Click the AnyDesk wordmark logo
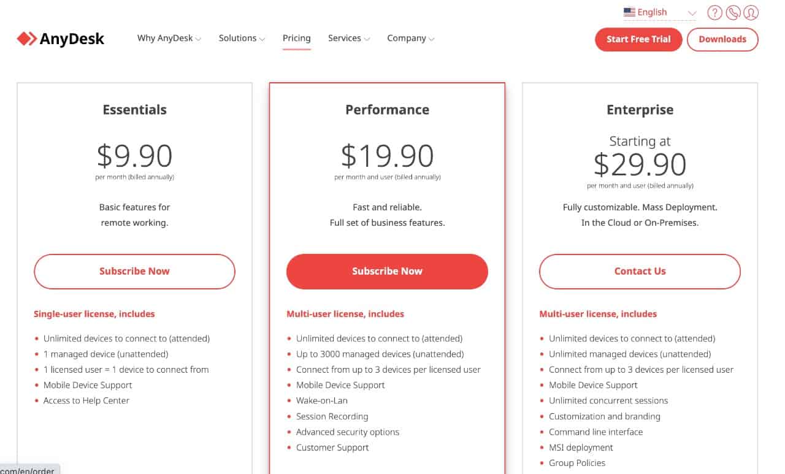The height and width of the screenshot is (474, 785). click(71, 38)
